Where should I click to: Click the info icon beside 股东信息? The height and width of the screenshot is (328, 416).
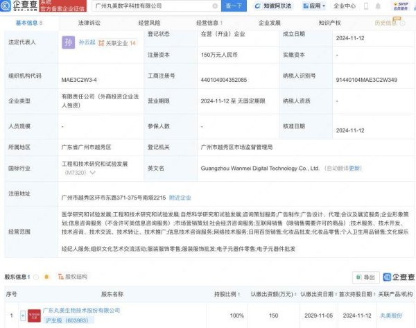36,277
